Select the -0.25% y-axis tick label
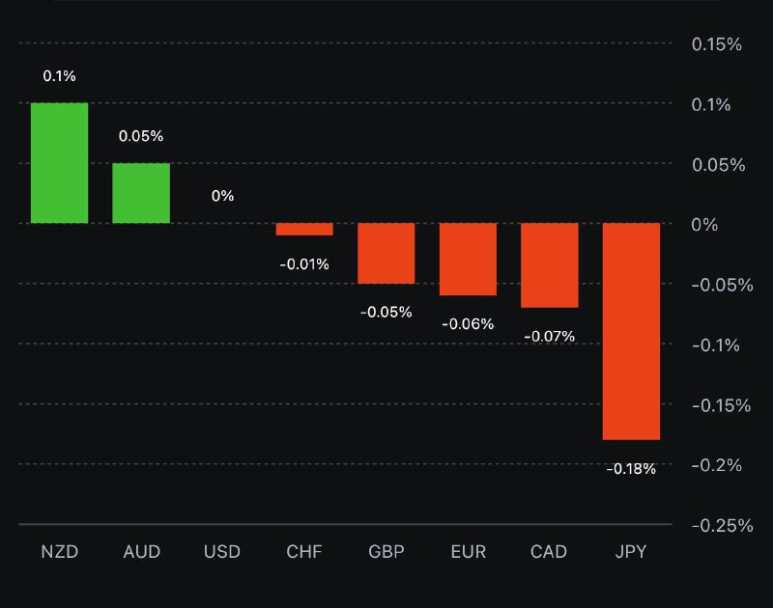 pyautogui.click(x=722, y=525)
